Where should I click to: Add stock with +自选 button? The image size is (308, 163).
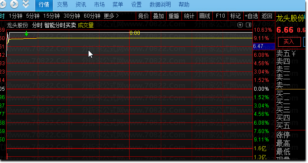(251, 16)
